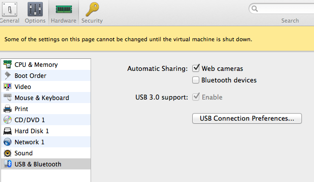Uncheck Web cameras automatic sharing
Screen dimensions: 314x182
pyautogui.click(x=196, y=68)
